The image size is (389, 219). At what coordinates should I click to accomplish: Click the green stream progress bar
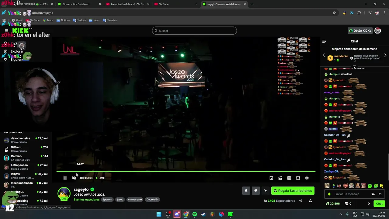tap(186, 172)
